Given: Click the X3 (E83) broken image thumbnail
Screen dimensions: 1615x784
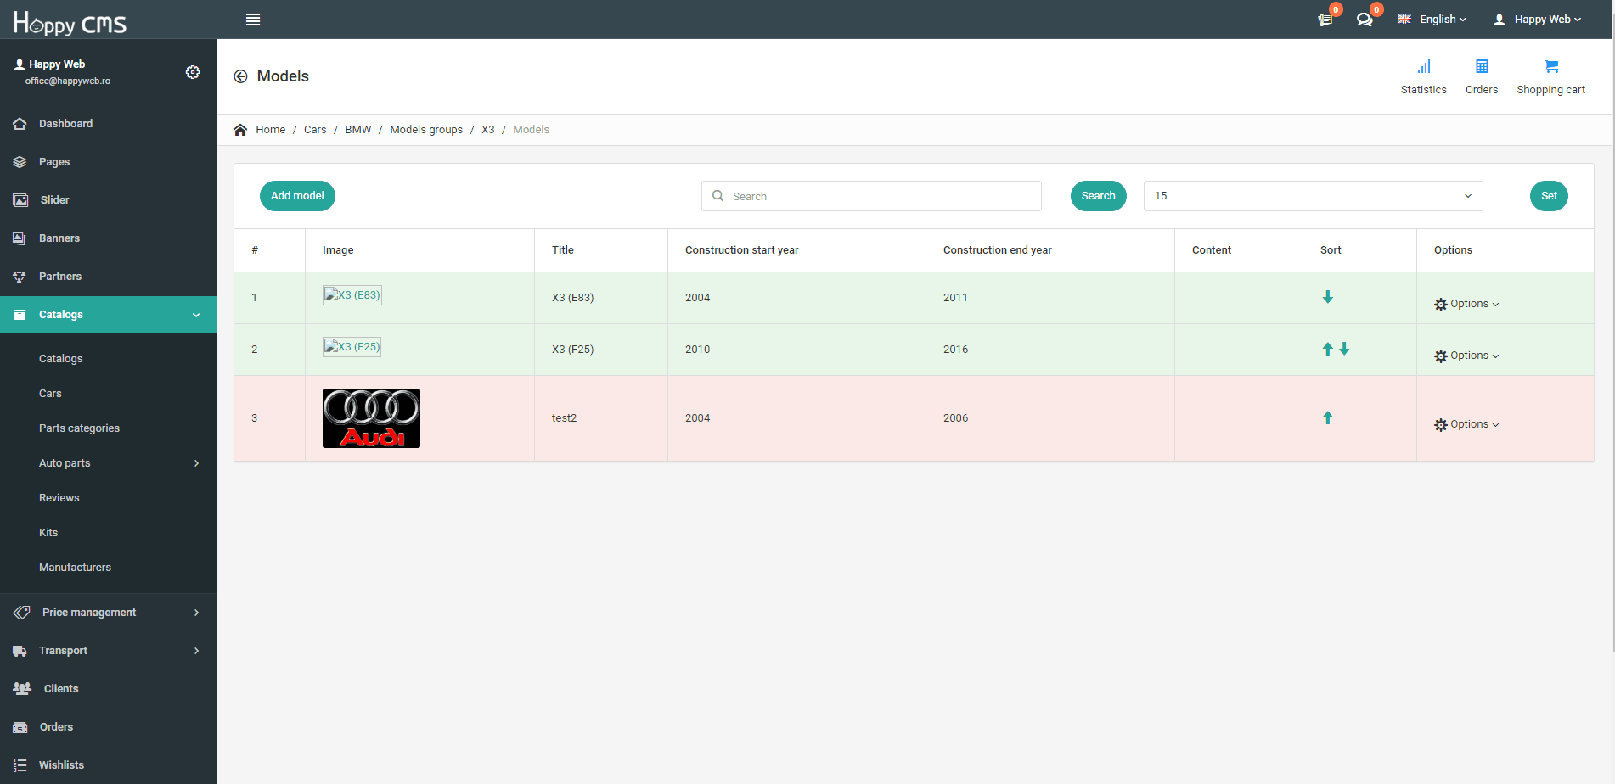Looking at the screenshot, I should tap(352, 295).
